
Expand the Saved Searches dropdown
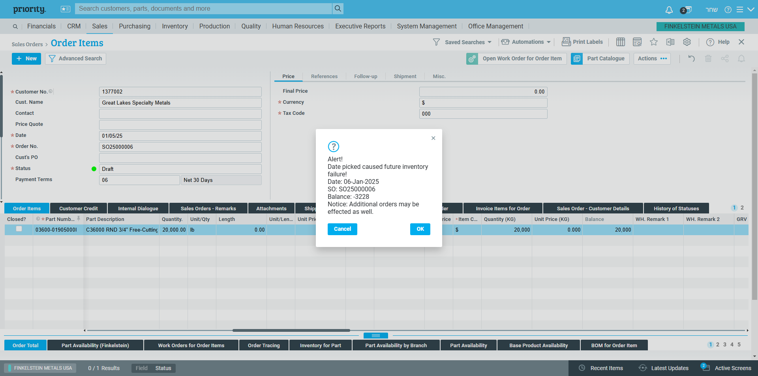(490, 42)
